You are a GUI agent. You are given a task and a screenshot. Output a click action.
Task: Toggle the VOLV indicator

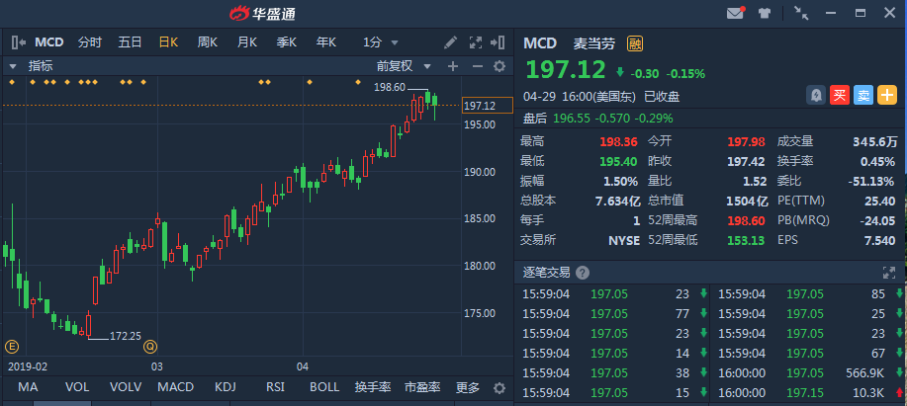pyautogui.click(x=126, y=387)
